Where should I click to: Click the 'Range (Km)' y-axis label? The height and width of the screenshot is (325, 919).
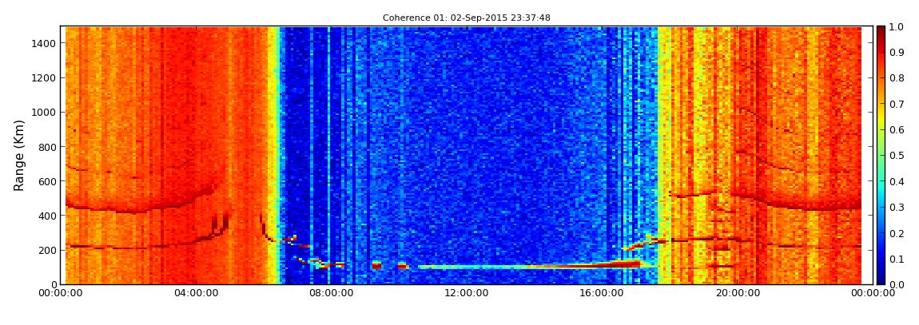(x=18, y=156)
